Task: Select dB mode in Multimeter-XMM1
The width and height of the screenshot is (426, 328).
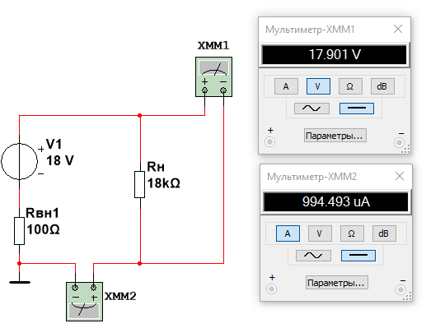Action: click(x=382, y=86)
